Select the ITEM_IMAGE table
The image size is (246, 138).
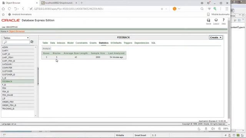(x=18, y=95)
